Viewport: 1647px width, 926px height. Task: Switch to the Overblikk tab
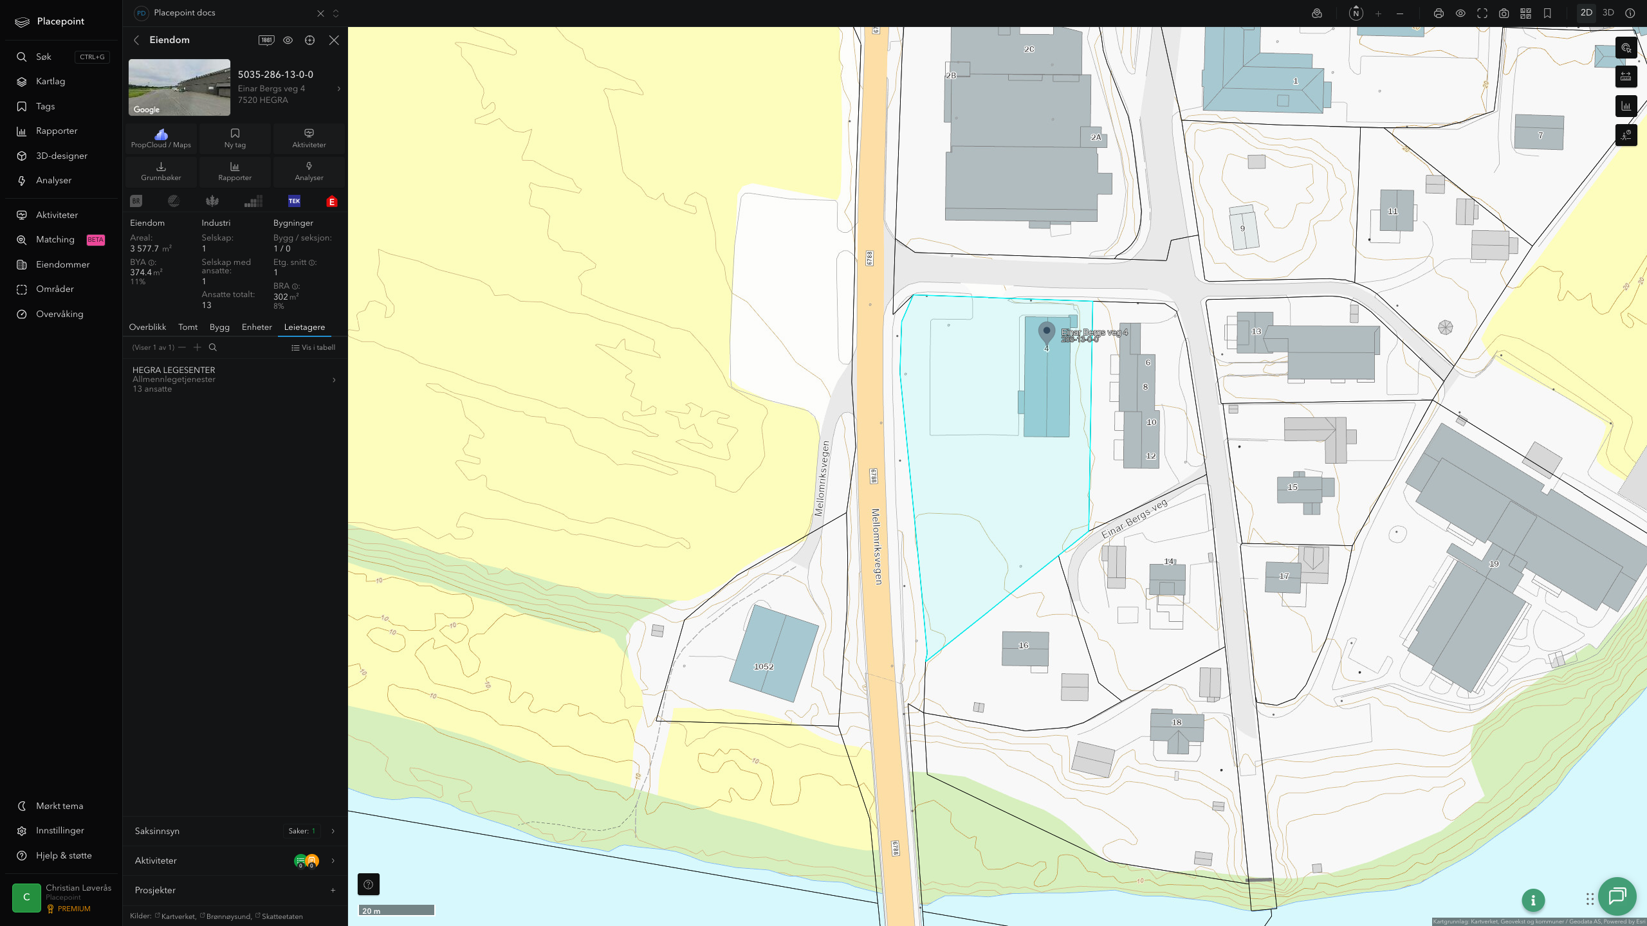[x=147, y=327]
